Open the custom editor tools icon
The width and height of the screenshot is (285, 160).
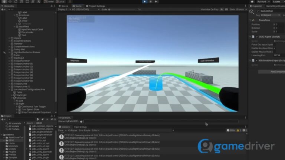click(x=39, y=1)
